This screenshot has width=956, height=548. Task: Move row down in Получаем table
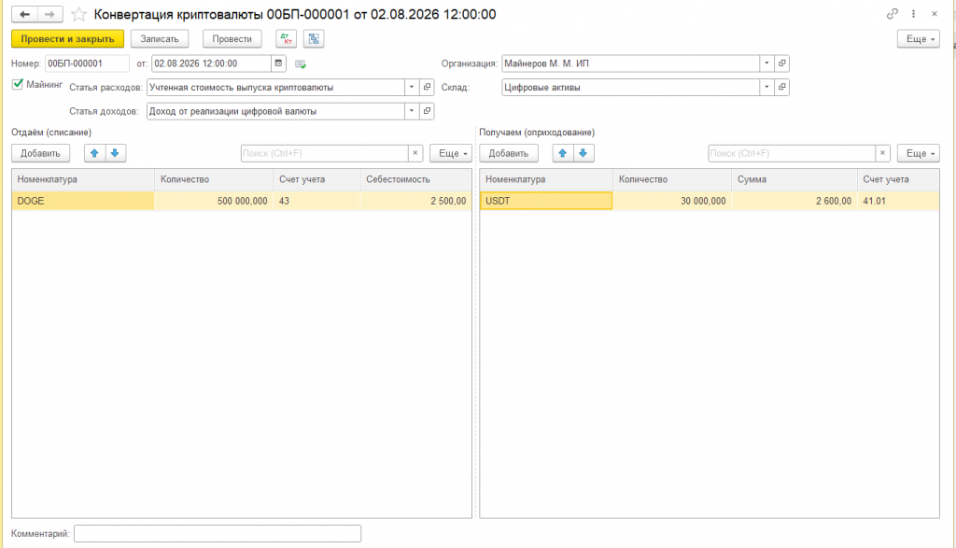pos(583,153)
